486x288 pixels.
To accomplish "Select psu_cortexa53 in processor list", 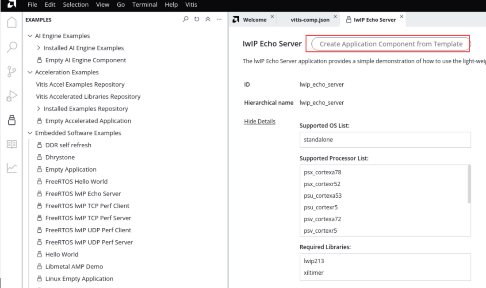I will (323, 196).
